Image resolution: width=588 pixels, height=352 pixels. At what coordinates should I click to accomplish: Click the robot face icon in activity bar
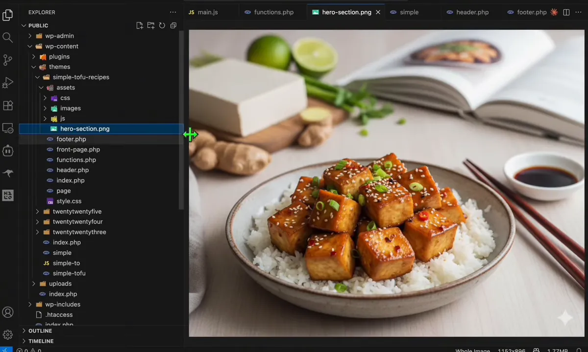(8, 151)
